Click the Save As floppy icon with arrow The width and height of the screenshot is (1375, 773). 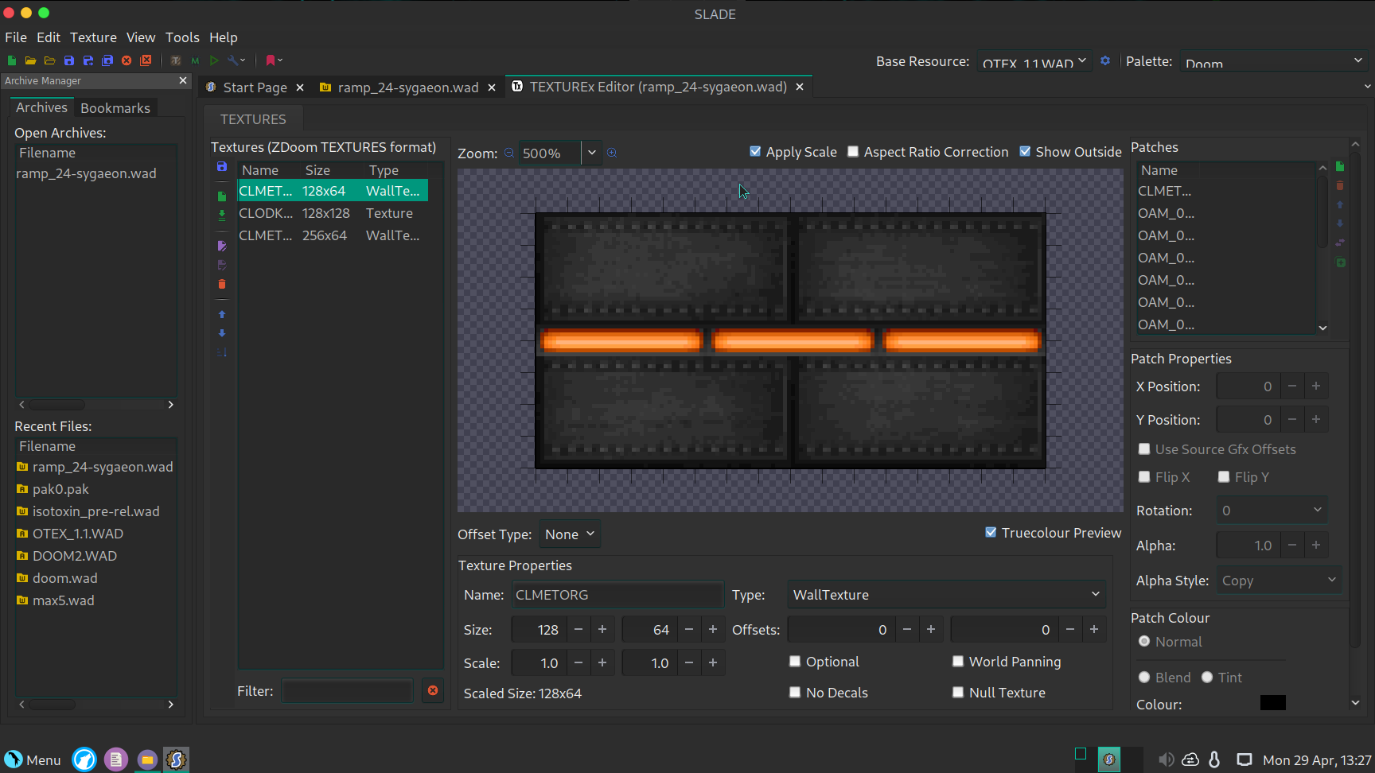tap(88, 60)
